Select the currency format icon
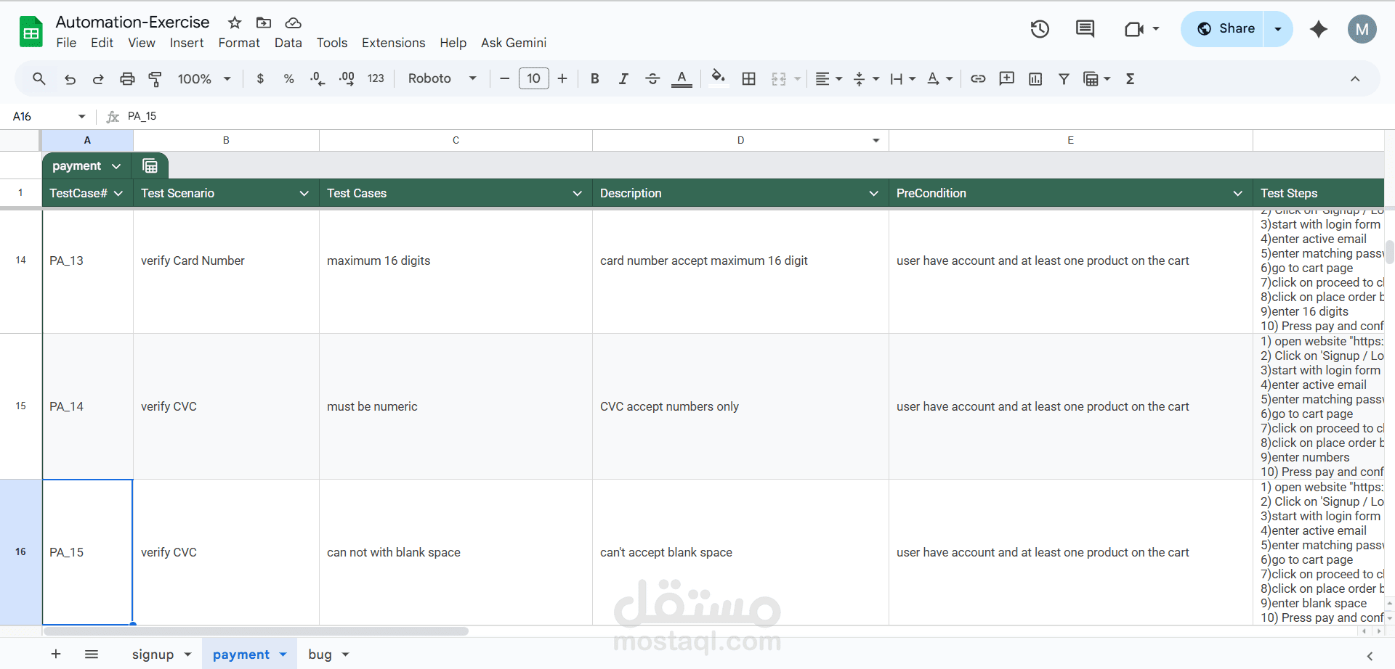 pyautogui.click(x=260, y=78)
